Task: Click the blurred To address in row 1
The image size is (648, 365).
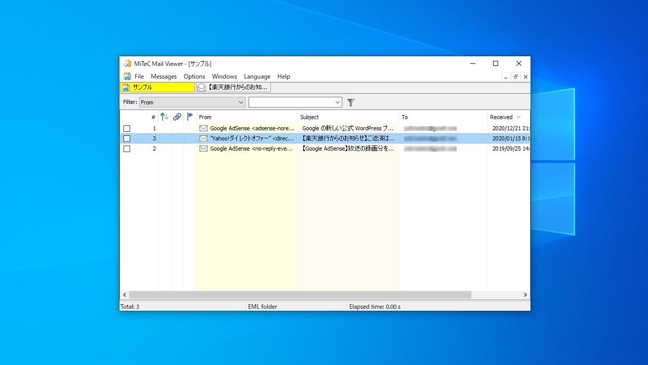Action: (x=430, y=128)
